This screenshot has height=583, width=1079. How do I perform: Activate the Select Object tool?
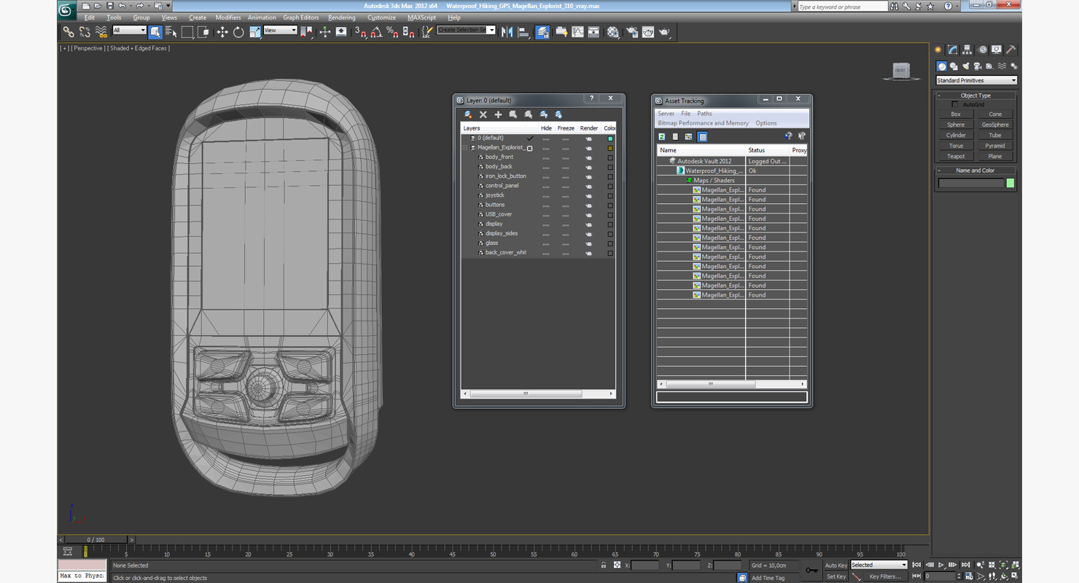(155, 32)
